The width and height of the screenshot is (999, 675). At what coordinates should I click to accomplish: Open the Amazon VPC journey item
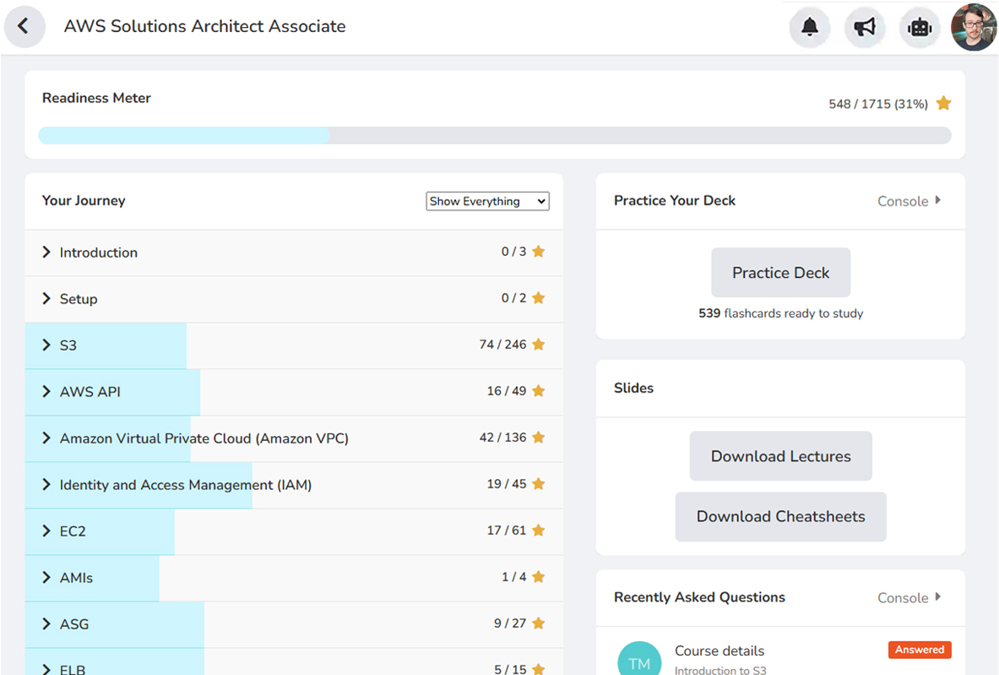tap(204, 438)
